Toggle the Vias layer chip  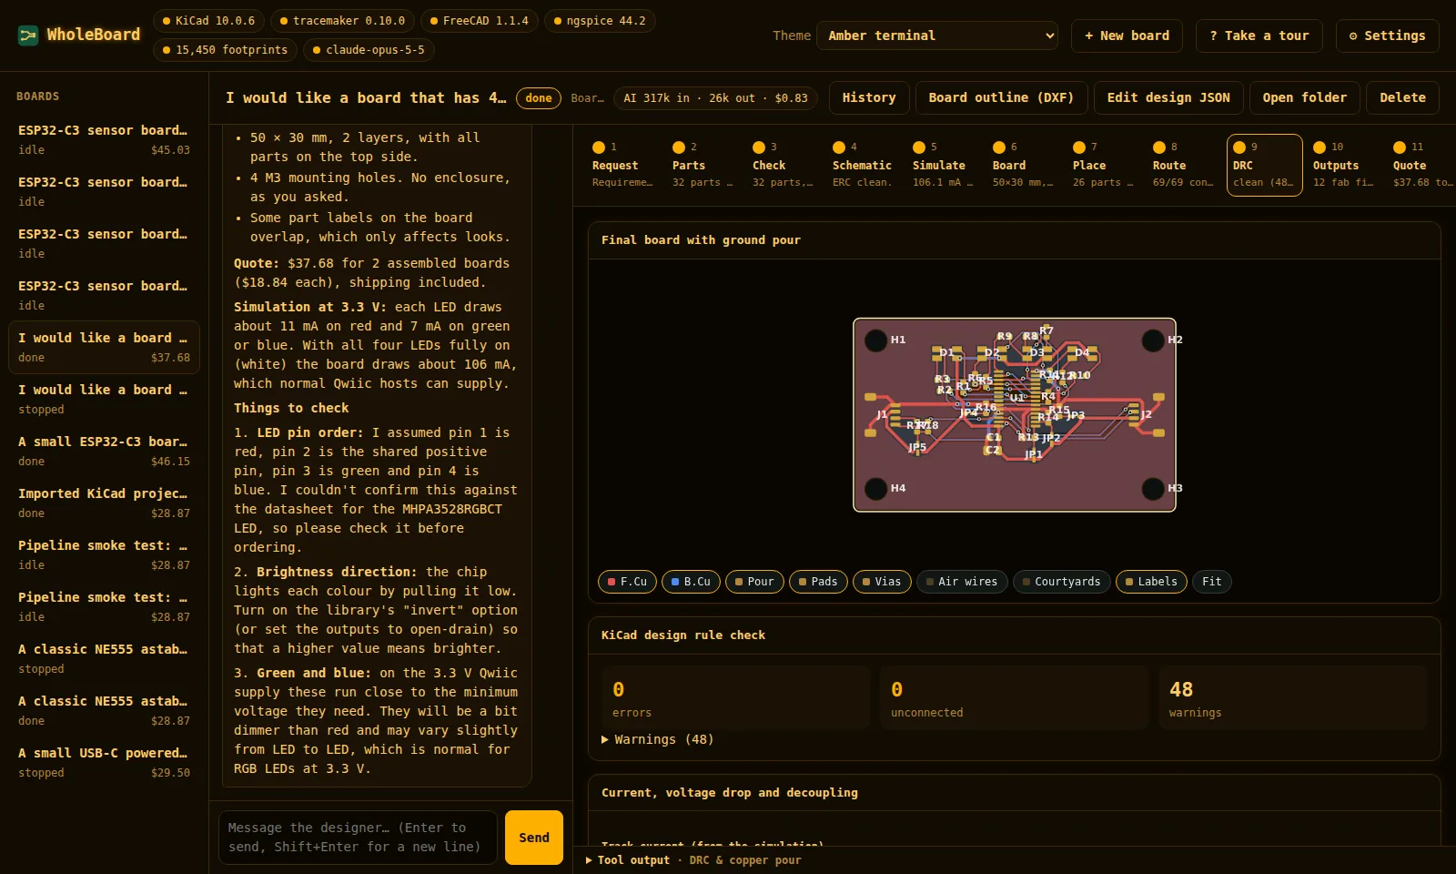point(882,582)
